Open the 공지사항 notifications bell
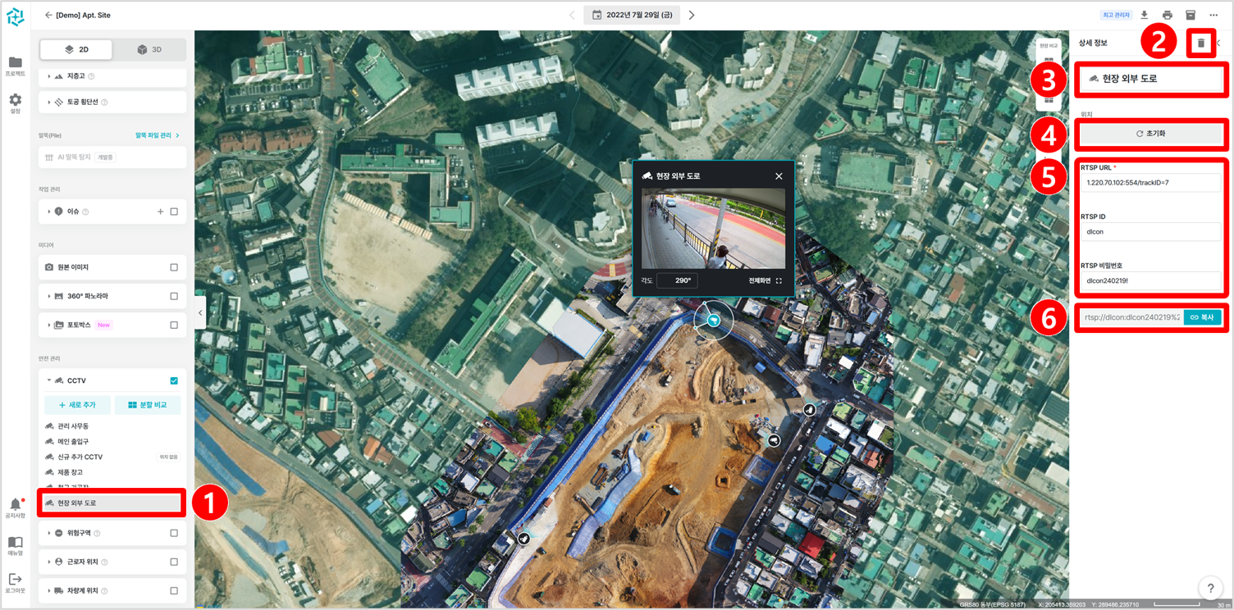1234x610 pixels. [15, 504]
